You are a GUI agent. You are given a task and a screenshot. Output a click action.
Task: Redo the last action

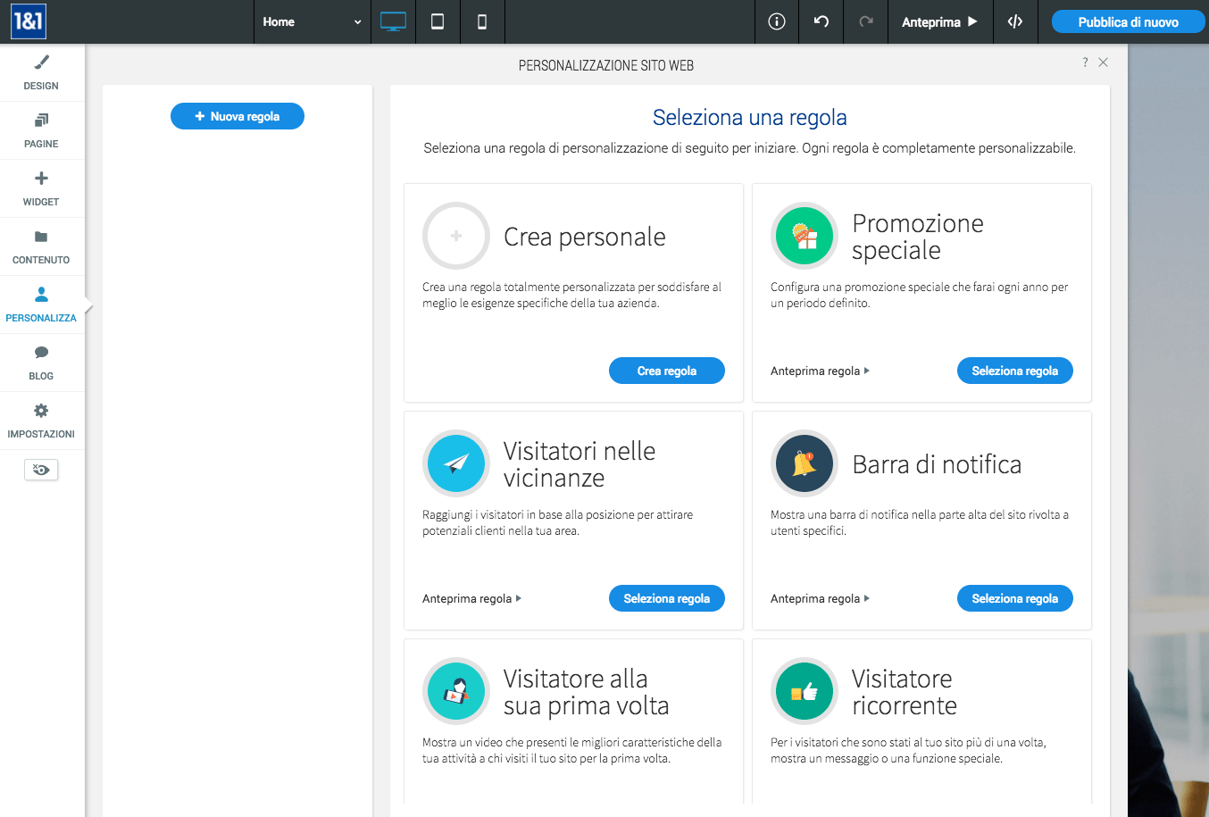pyautogui.click(x=866, y=21)
